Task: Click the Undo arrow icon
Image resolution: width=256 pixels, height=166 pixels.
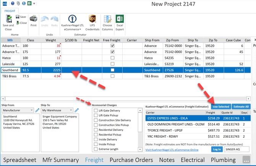Action: point(44,19)
